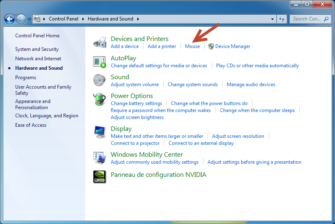Click Manage audio devices
Viewport: 335px width, 224px height.
pyautogui.click(x=251, y=85)
